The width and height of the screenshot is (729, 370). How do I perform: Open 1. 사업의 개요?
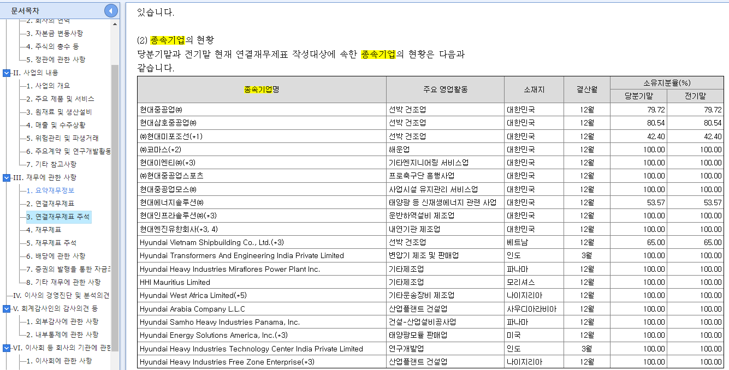coord(48,86)
